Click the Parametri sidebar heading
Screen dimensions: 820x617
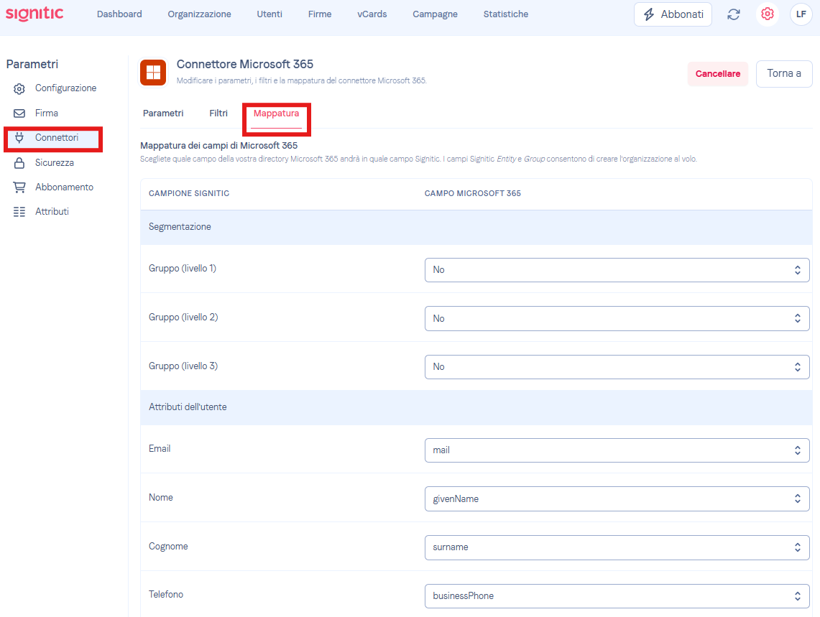point(32,65)
